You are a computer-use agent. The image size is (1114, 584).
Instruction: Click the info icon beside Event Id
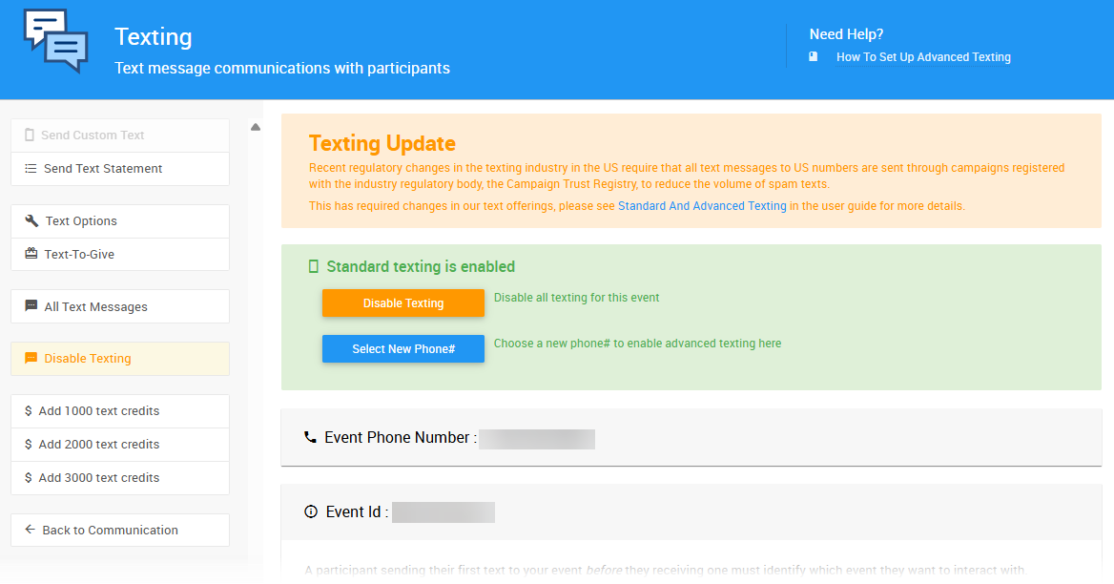(311, 511)
